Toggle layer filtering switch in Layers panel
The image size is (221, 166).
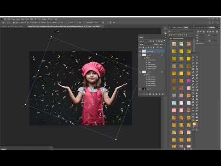[x=164, y=41]
